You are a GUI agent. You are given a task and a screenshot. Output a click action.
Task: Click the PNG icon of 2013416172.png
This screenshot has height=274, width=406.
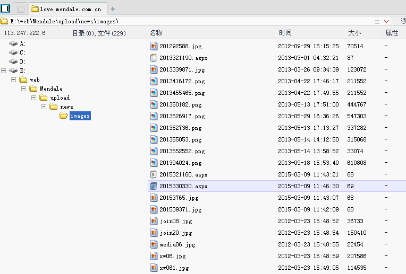coord(154,81)
